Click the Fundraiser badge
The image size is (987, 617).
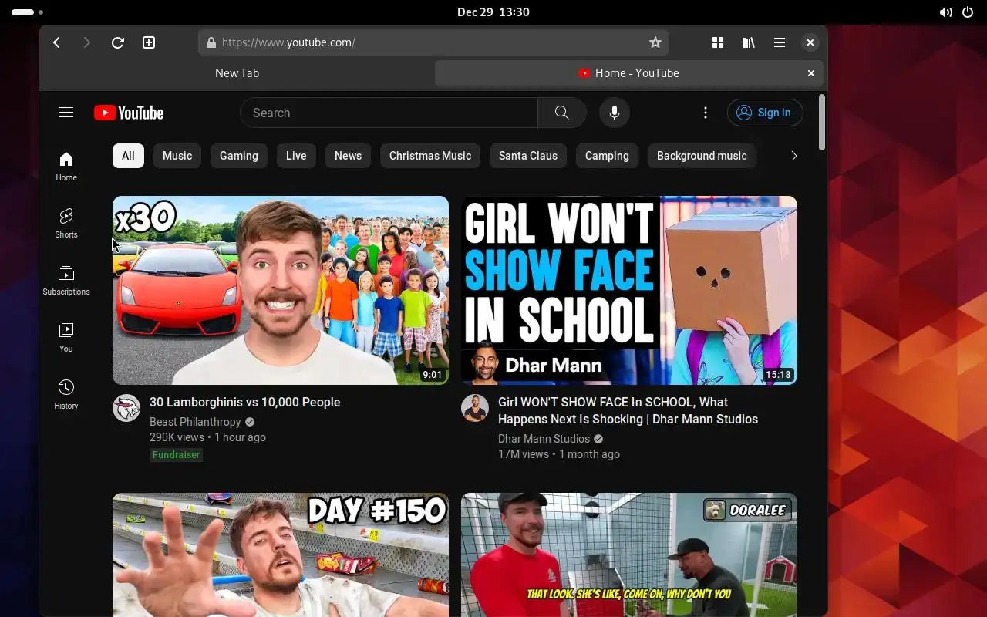tap(177, 455)
